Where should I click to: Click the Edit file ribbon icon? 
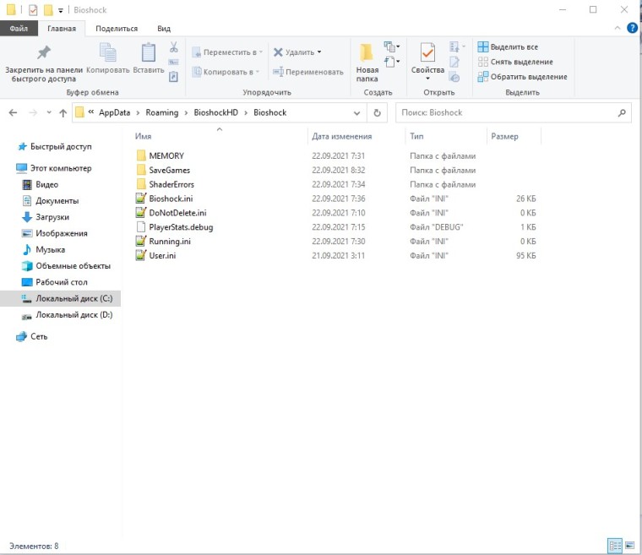coord(454,62)
